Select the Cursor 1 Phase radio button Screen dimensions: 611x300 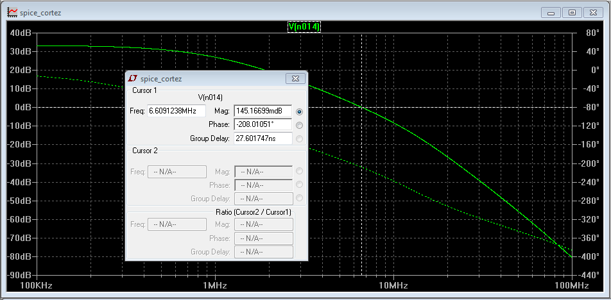[x=299, y=125]
